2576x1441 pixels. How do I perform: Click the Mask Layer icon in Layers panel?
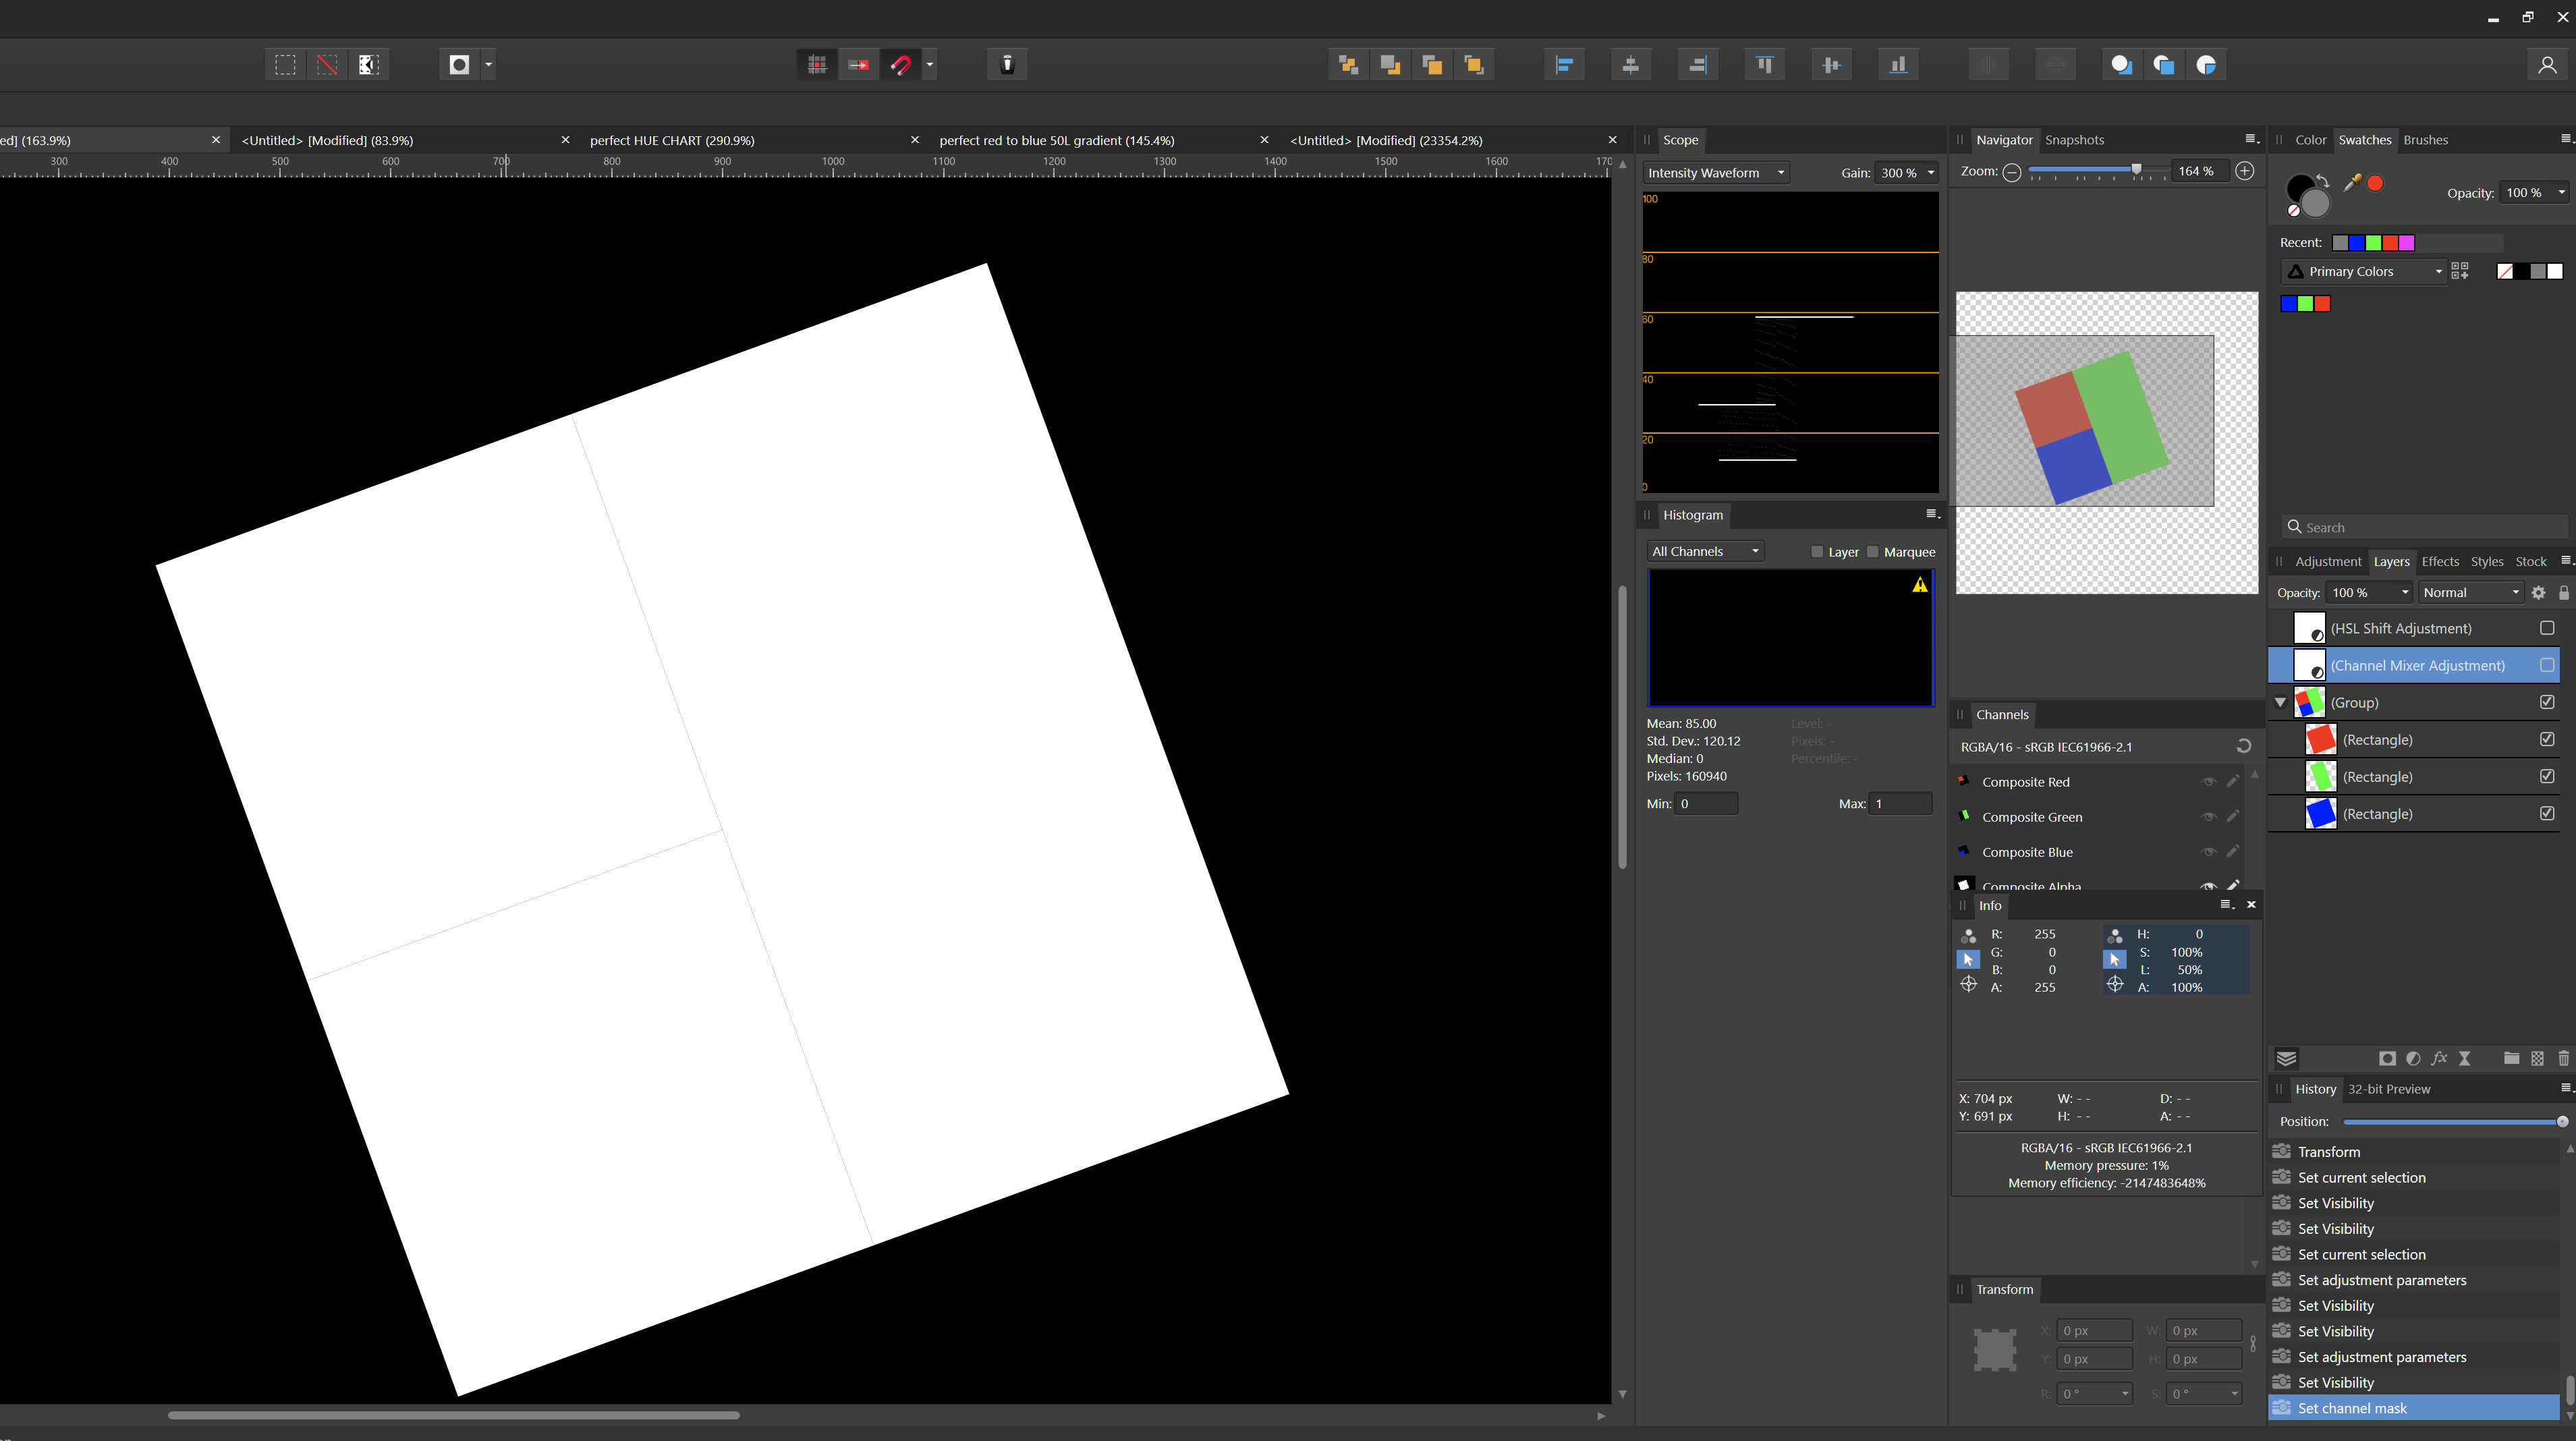[x=2387, y=1058]
